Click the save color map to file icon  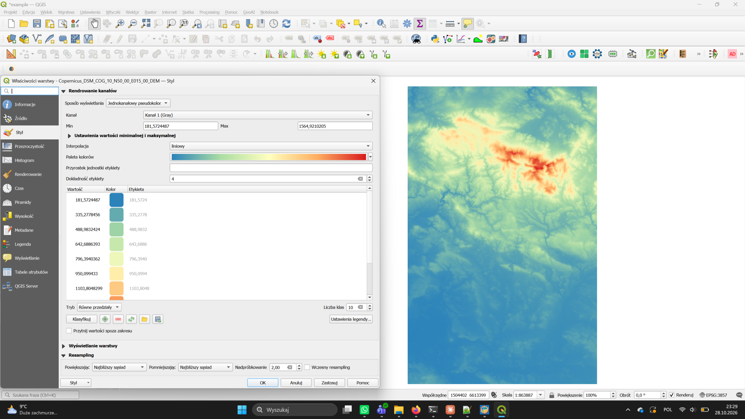pos(158,319)
